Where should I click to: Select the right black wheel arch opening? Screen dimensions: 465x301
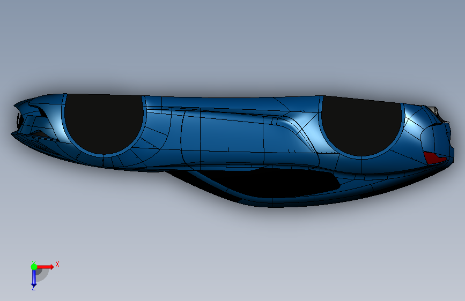click(x=361, y=126)
